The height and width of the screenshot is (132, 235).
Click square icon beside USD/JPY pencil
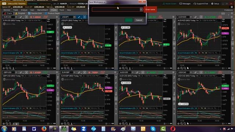[84, 17]
